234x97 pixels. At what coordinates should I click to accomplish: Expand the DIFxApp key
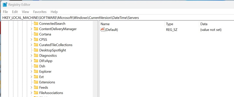click(x=31, y=61)
